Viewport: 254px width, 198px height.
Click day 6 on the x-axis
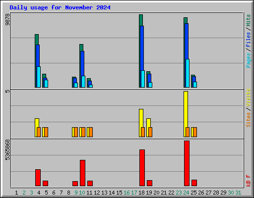[54, 193]
